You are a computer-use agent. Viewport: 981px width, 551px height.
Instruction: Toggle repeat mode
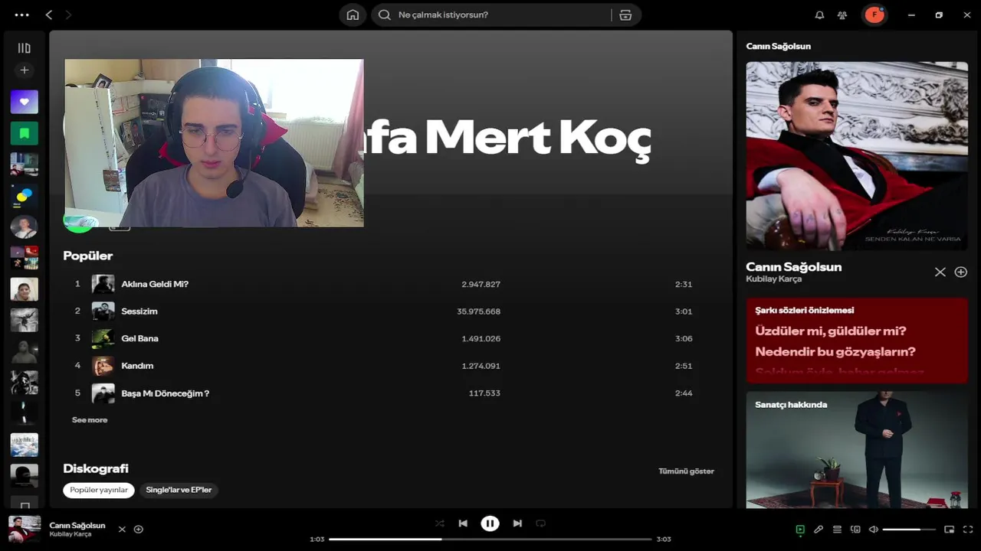pyautogui.click(x=540, y=523)
